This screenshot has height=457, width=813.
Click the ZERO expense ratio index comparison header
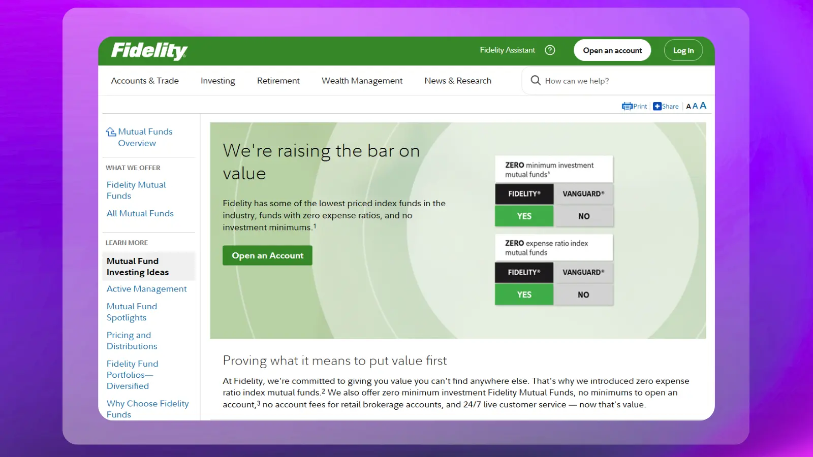pos(554,248)
